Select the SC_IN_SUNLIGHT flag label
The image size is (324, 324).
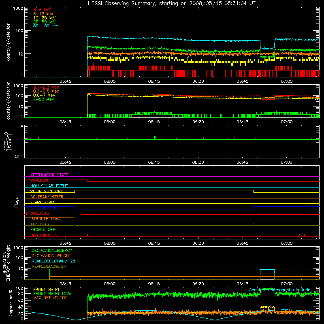pos(47,191)
